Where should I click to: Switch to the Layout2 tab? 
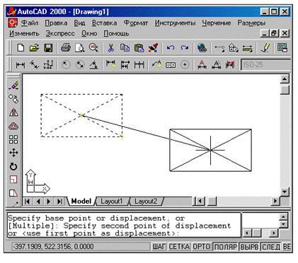[146, 201]
